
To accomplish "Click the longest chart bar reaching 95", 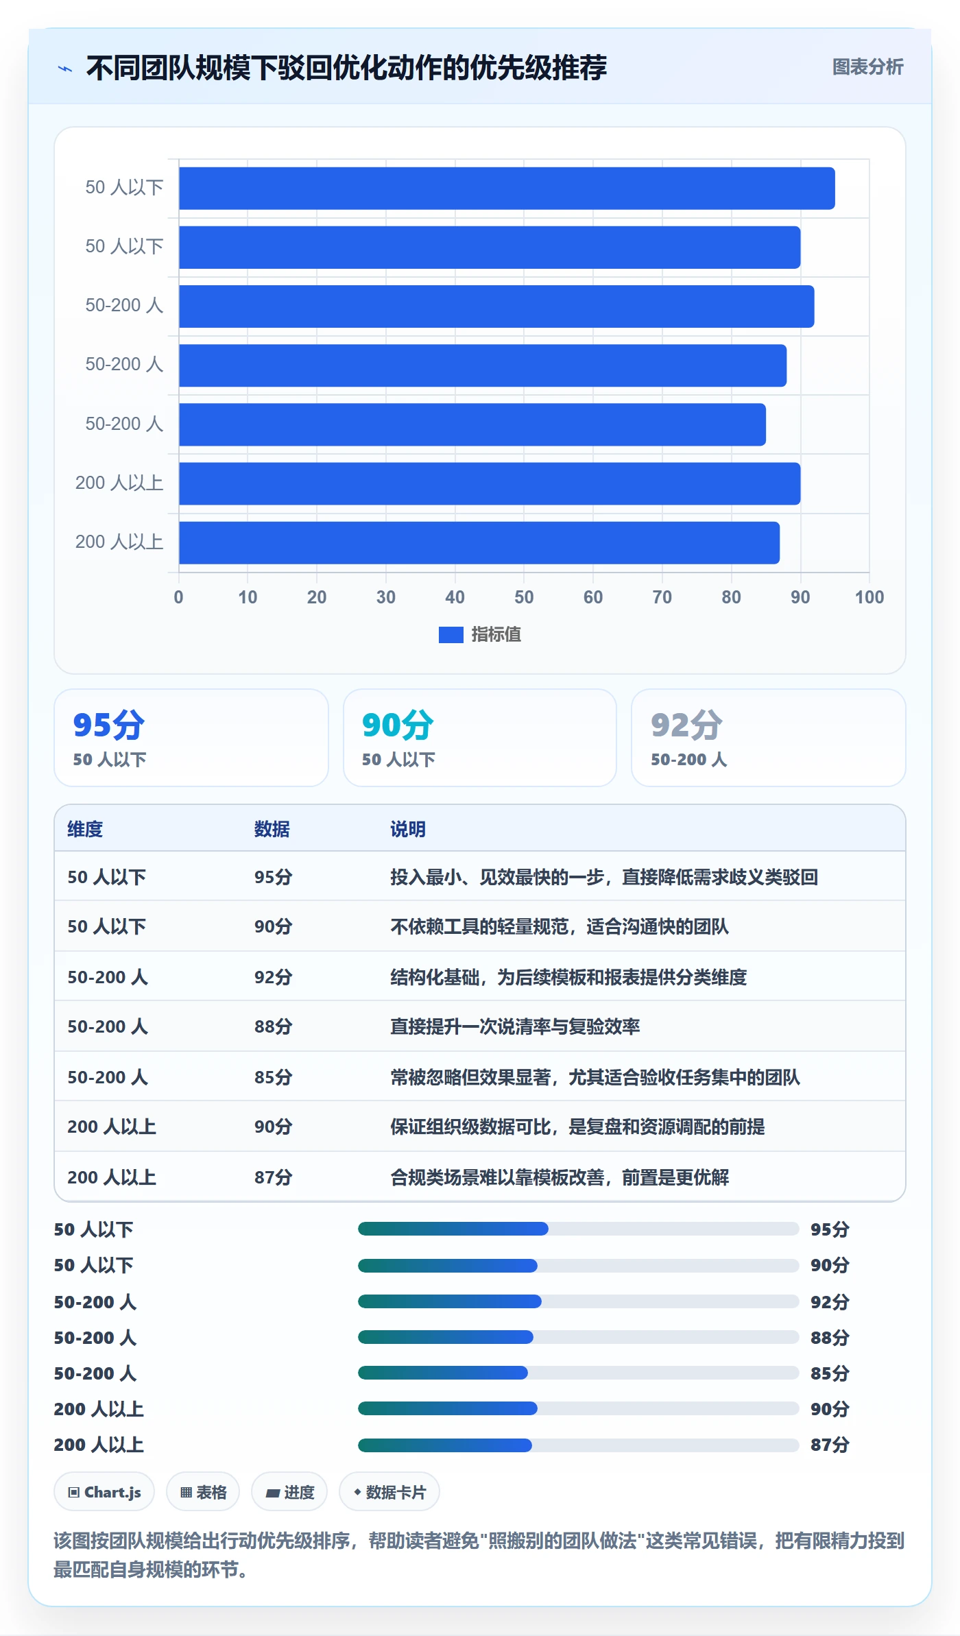I will tap(507, 189).
